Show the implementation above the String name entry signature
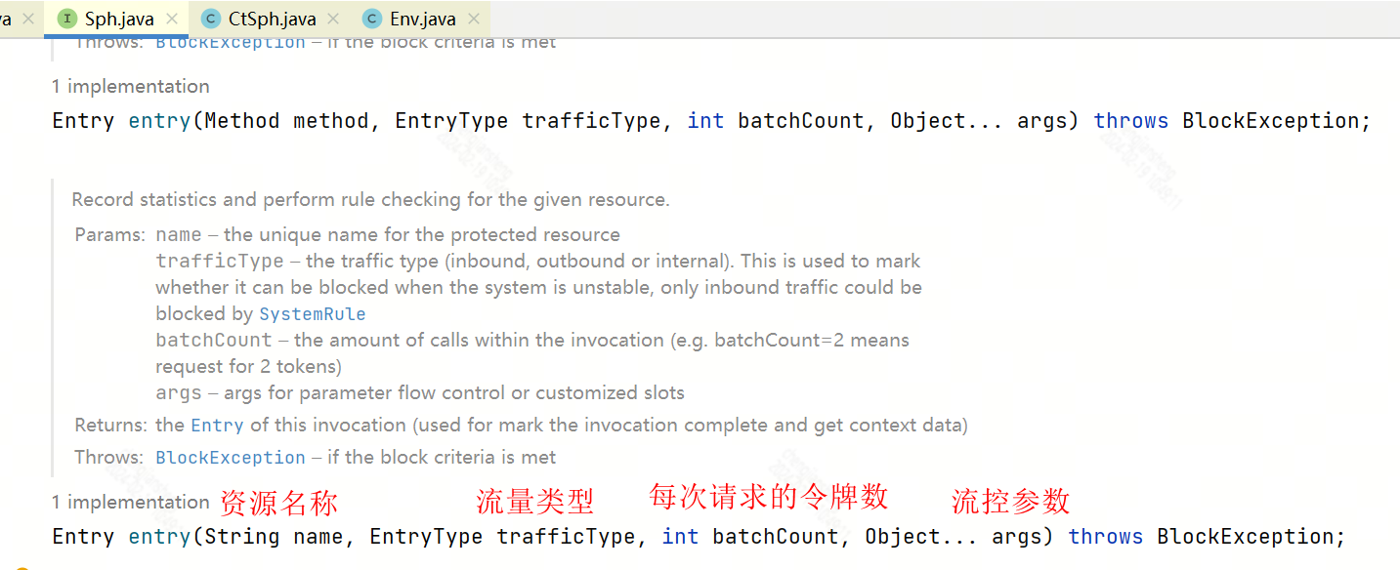The image size is (1400, 570). coord(131,503)
